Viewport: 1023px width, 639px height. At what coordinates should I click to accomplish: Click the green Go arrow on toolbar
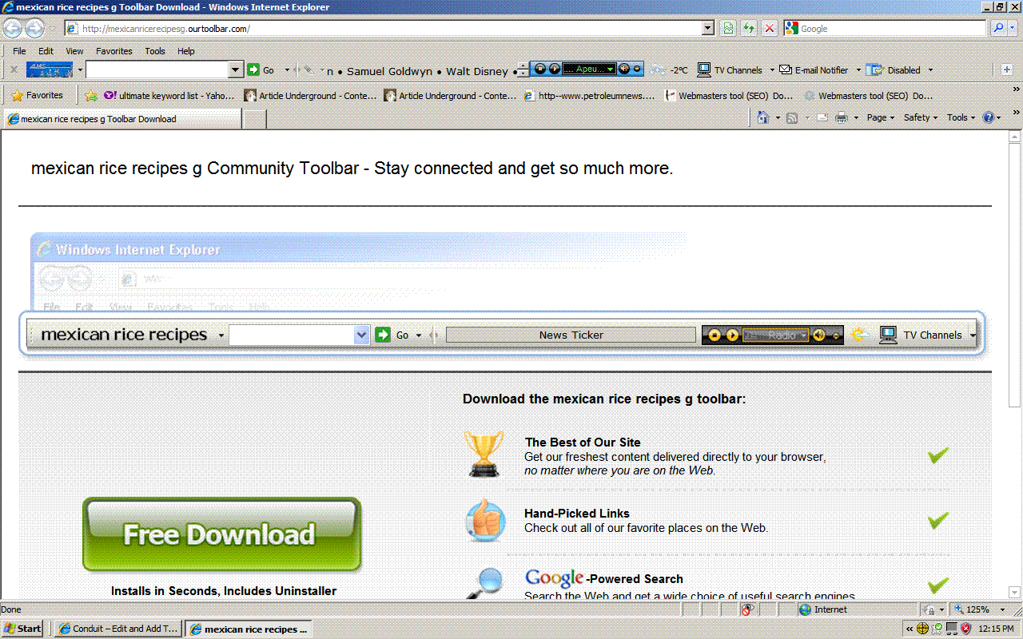click(253, 70)
